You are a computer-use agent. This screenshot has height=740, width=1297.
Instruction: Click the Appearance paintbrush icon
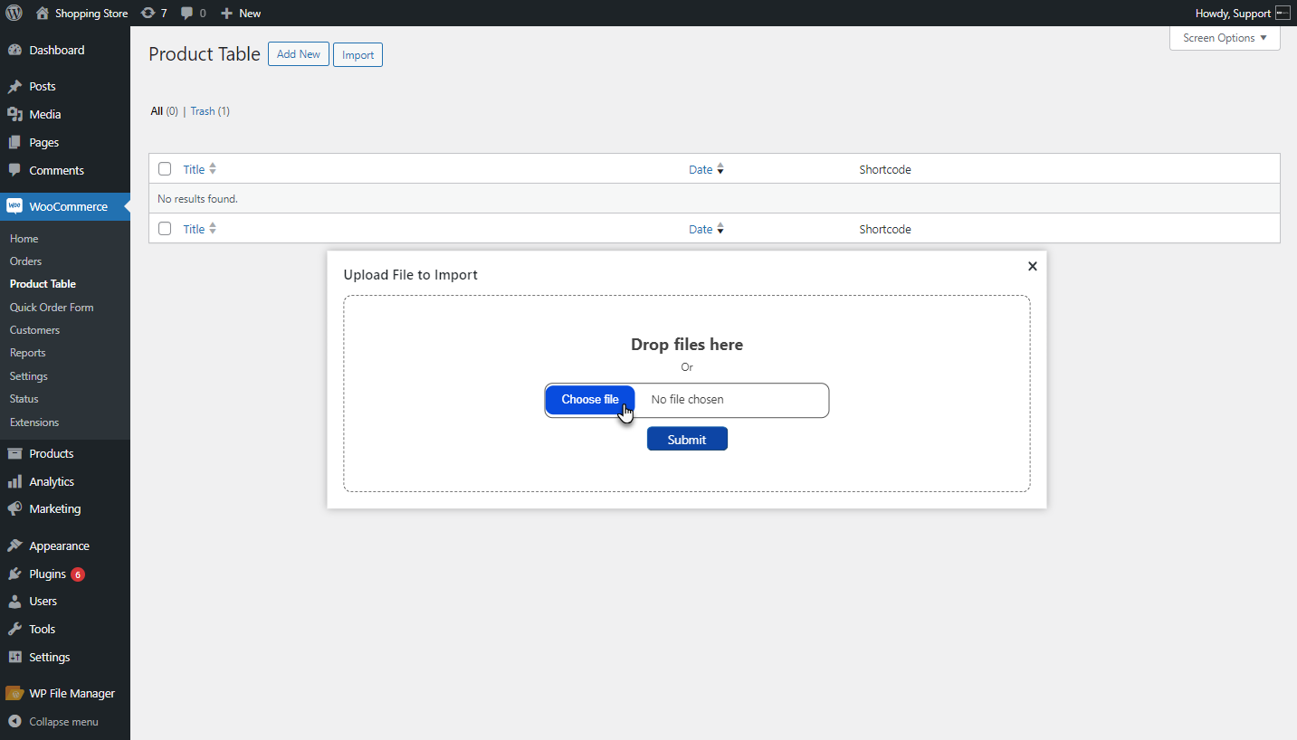tap(14, 546)
